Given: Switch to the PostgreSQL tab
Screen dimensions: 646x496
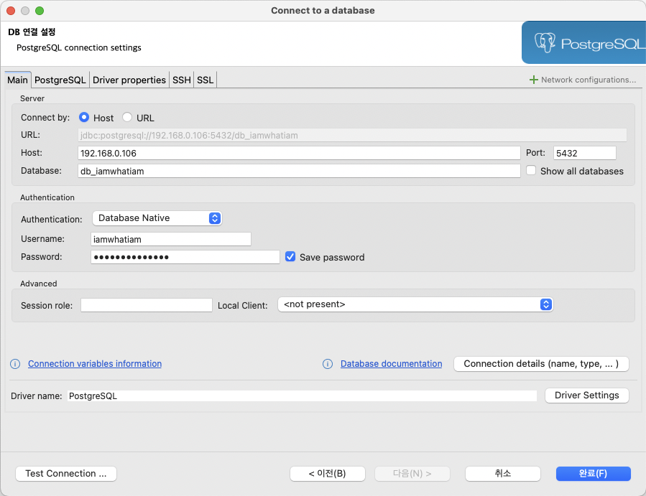Looking at the screenshot, I should click(x=60, y=80).
